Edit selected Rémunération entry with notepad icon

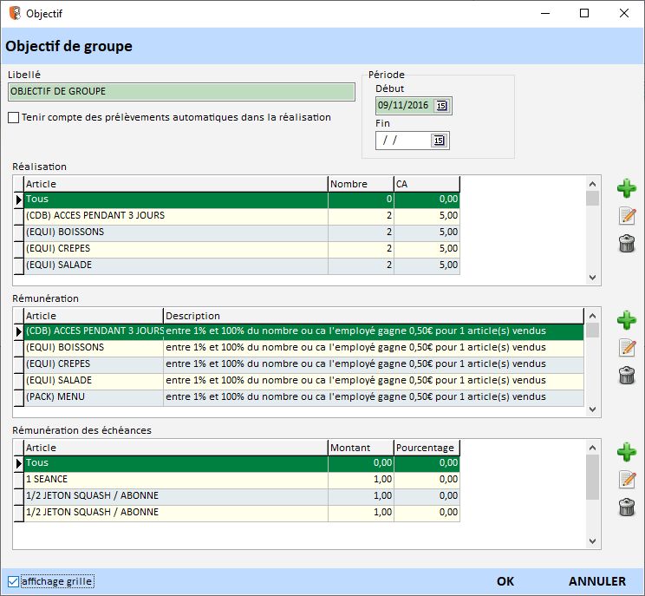point(626,348)
